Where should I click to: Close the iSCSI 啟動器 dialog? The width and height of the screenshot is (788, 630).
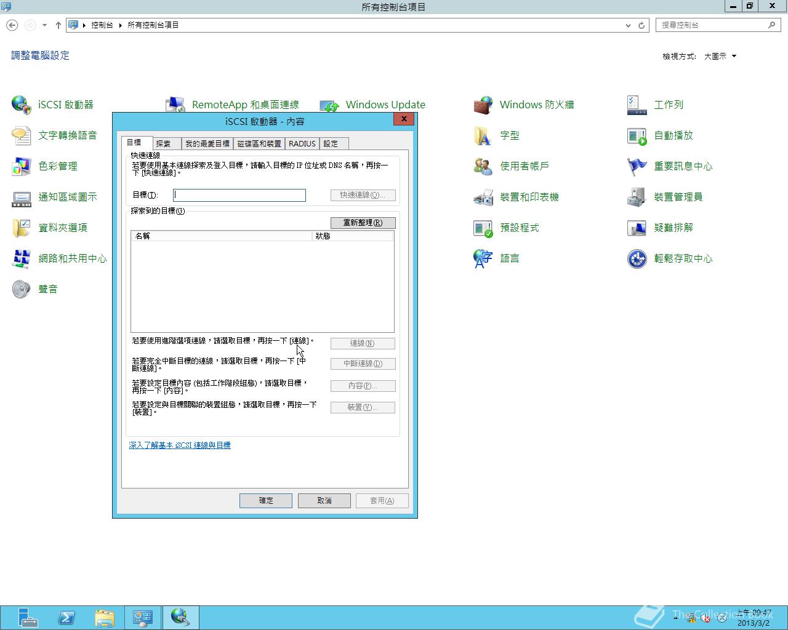(x=404, y=119)
